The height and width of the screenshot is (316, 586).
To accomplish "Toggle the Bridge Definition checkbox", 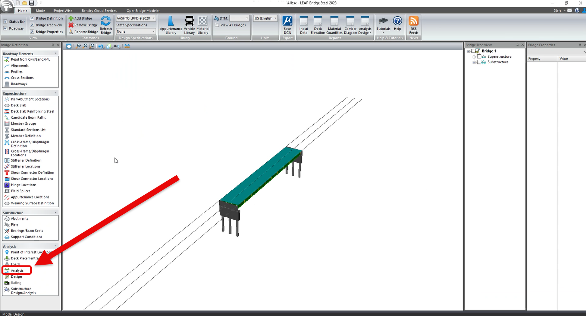I will point(32,18).
